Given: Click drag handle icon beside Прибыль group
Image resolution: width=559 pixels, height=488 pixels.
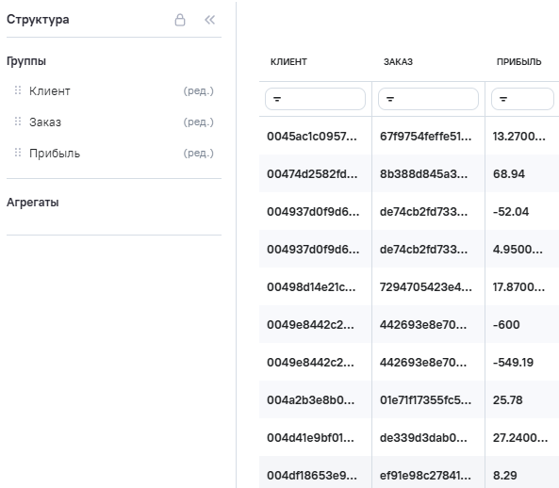Looking at the screenshot, I should (x=18, y=153).
